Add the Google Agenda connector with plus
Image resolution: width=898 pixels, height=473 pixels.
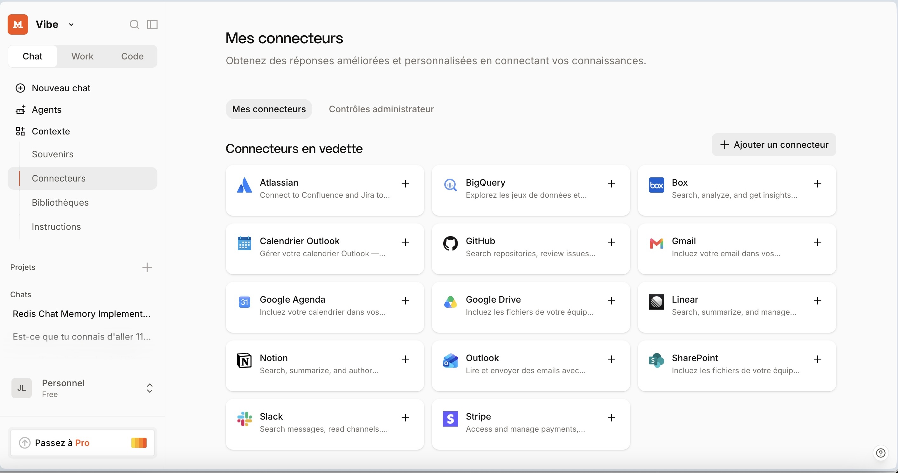tap(405, 301)
